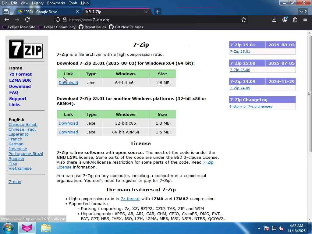This screenshot has height=234, width=312.
Task: Open the tracking protection shield icon
Action: 58,20
